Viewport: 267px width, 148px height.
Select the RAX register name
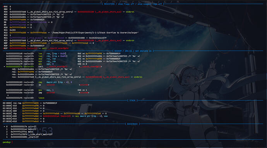pyautogui.click(x=6, y=7)
